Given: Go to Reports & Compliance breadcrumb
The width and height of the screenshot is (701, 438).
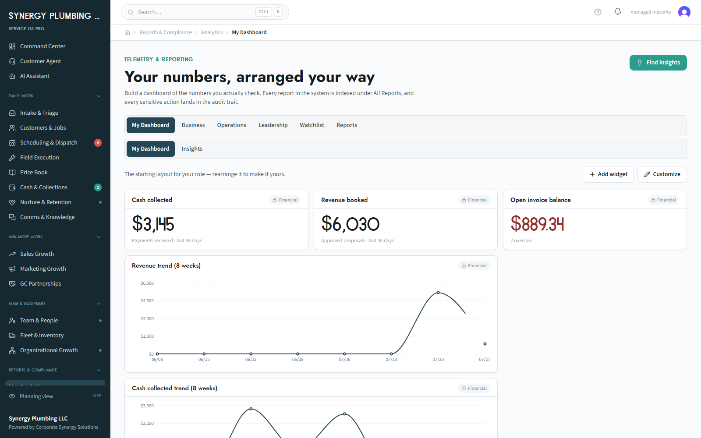Looking at the screenshot, I should pos(166,32).
